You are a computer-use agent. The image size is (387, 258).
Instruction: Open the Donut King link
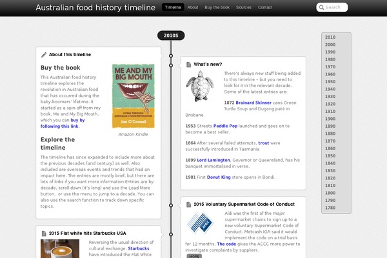pos(219,177)
